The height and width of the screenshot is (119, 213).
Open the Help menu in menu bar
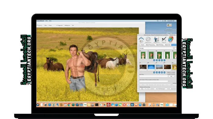50,21
